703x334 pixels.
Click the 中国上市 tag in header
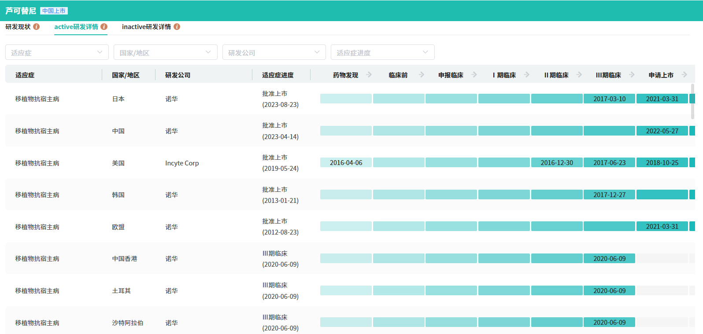coord(54,11)
